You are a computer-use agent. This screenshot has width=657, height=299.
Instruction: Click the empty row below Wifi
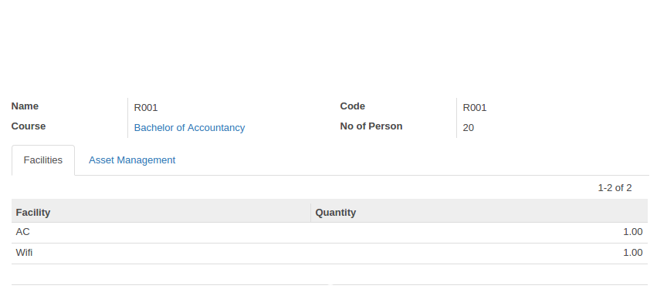coord(330,274)
